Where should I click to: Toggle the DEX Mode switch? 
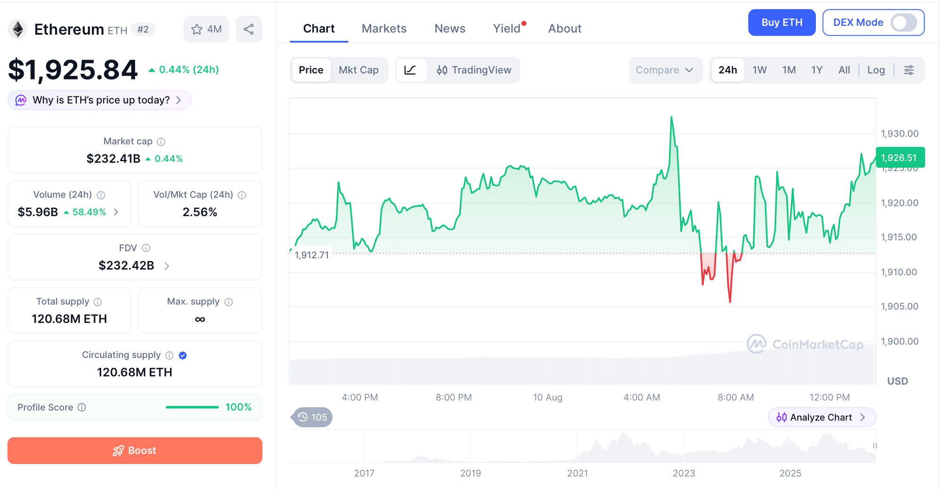pos(903,23)
